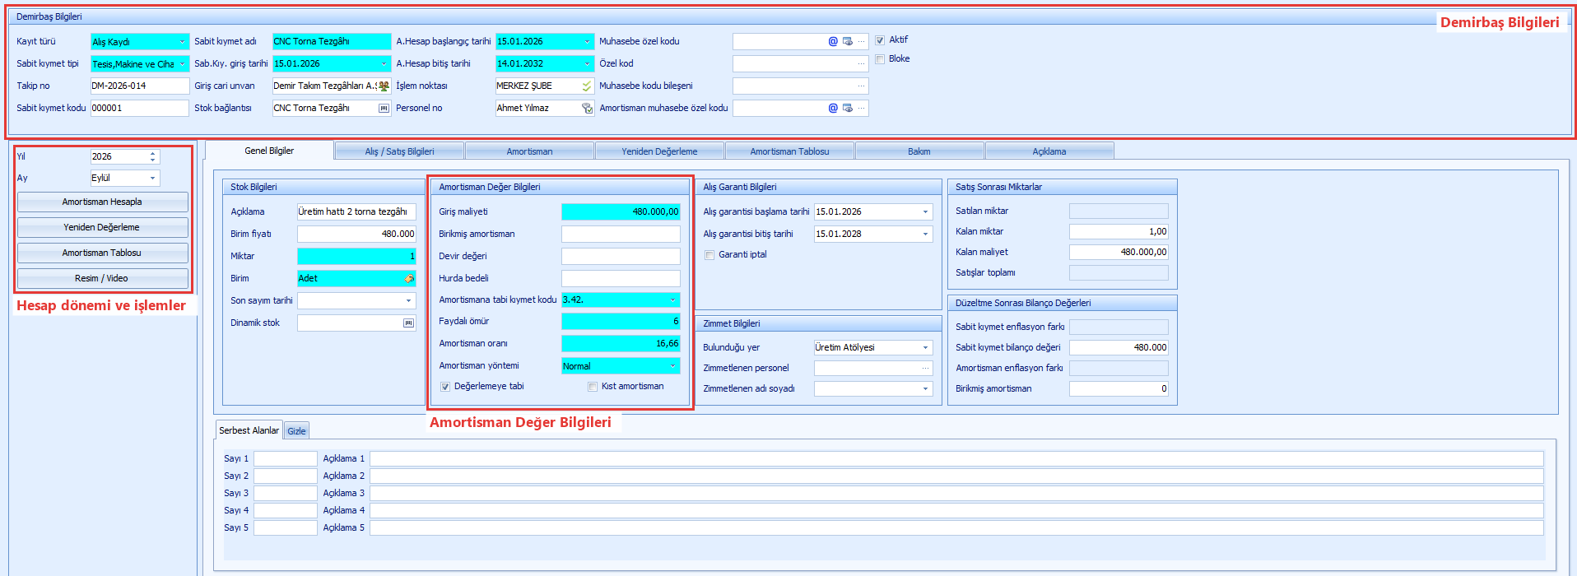
Task: Select the Bakım tab
Action: pos(919,151)
